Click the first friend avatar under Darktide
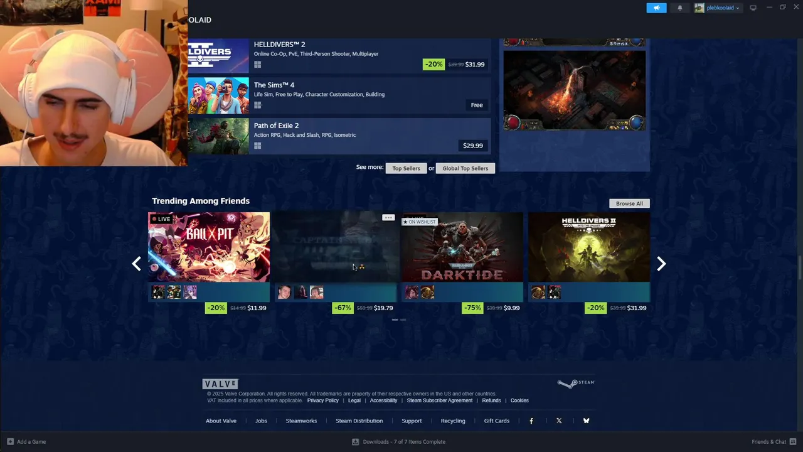Screen dimensions: 803x452 click(x=412, y=292)
